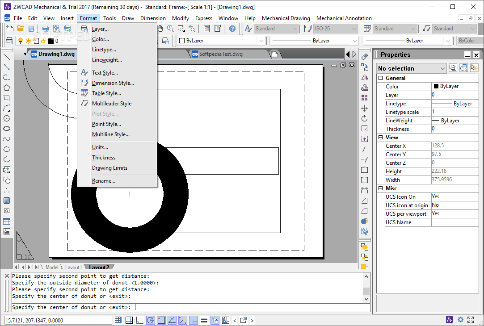The width and height of the screenshot is (484, 326).
Task: Select the Revision Cloud tool
Action: (7, 129)
